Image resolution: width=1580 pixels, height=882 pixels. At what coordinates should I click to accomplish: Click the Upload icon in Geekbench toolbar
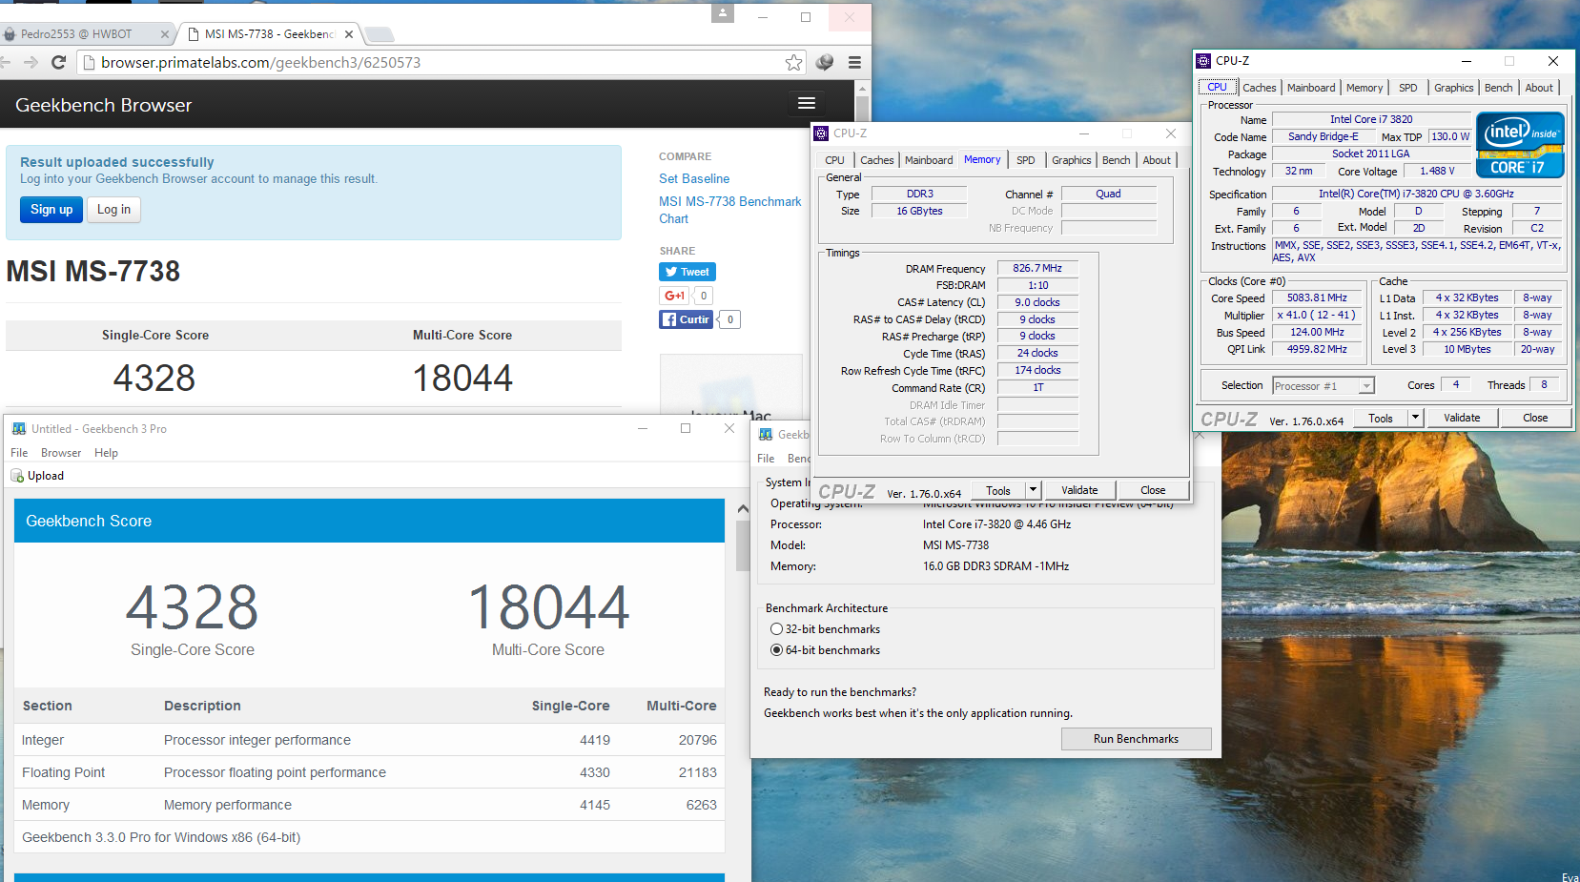pos(17,476)
